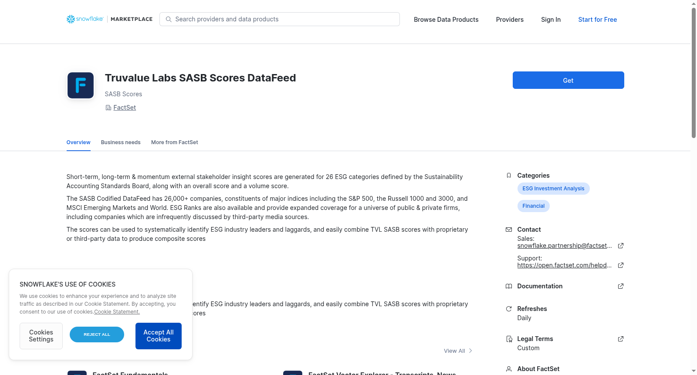This screenshot has height=375, width=697.
Task: Open the Providers page
Action: tap(510, 20)
